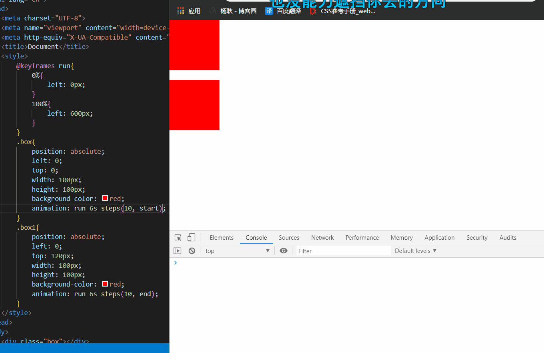The height and width of the screenshot is (353, 544).
Task: Click the console Filter input field
Action: pyautogui.click(x=343, y=251)
